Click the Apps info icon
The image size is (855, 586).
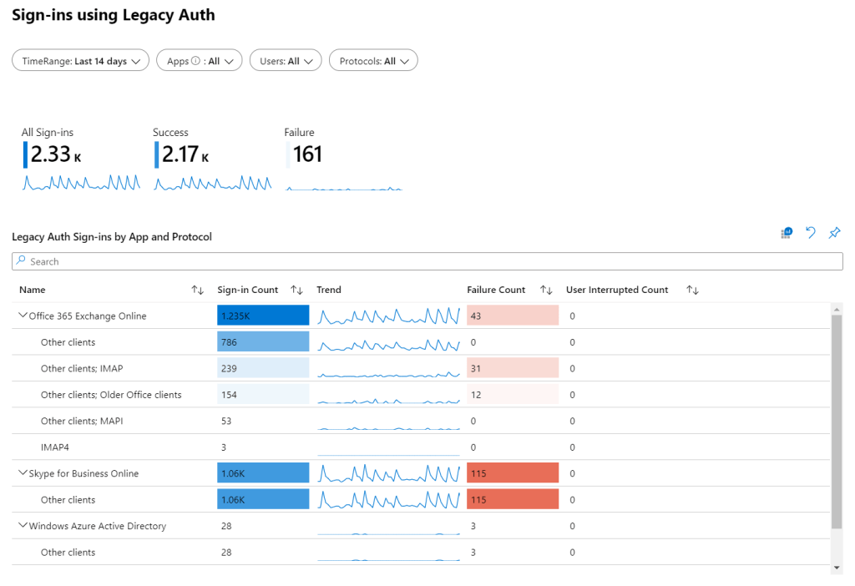click(195, 61)
